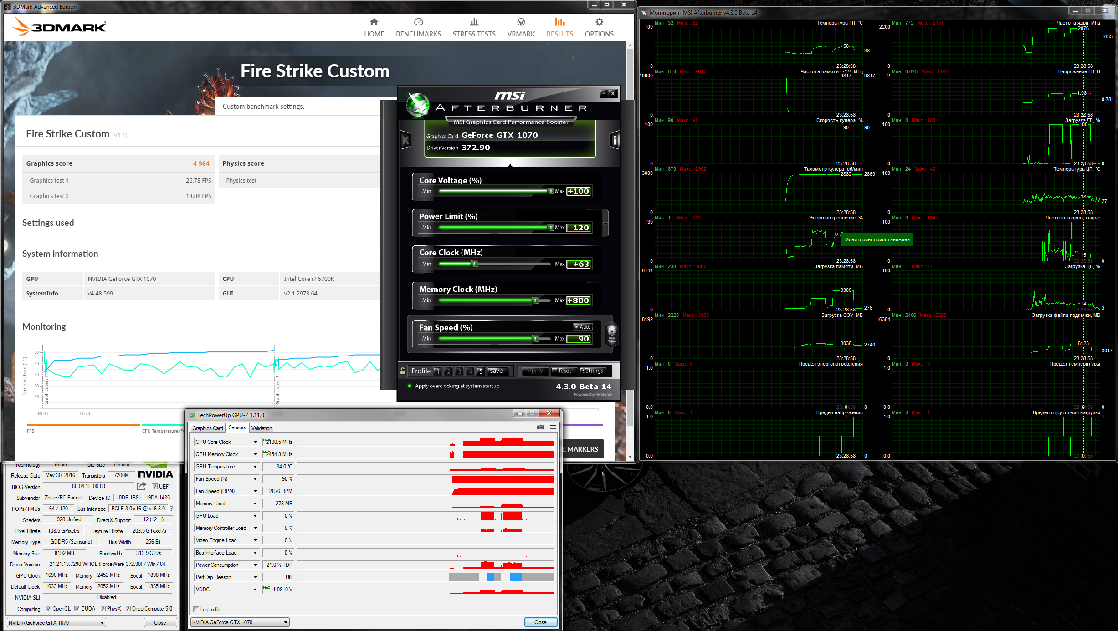This screenshot has height=631, width=1118.
Task: Click the Afterburner Save profile button
Action: (496, 371)
